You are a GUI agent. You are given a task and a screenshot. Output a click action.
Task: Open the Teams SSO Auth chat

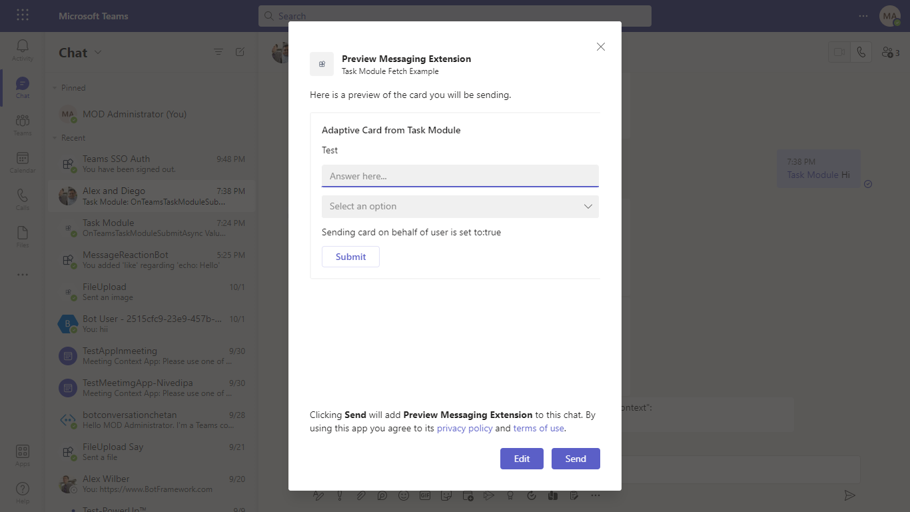point(151,164)
